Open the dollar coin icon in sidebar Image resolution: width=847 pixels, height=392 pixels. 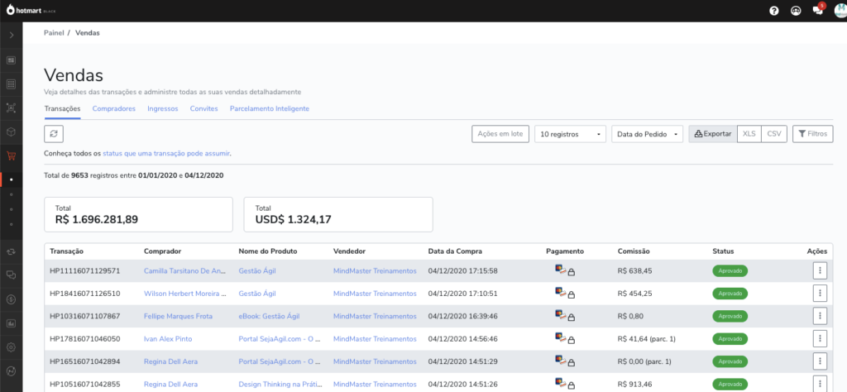11,299
